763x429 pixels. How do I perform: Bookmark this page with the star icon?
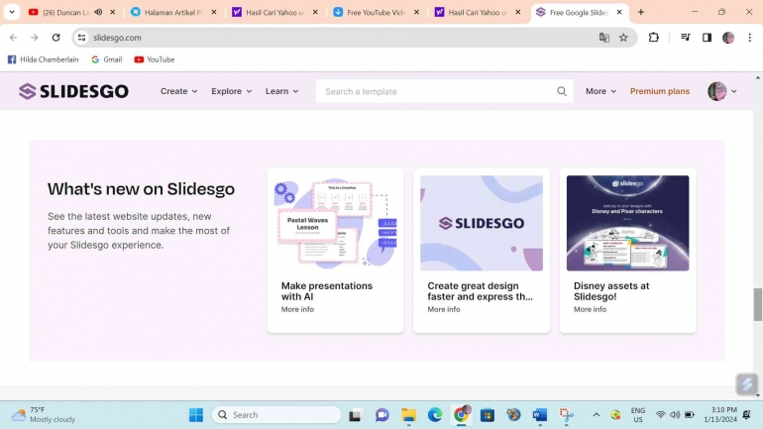623,37
